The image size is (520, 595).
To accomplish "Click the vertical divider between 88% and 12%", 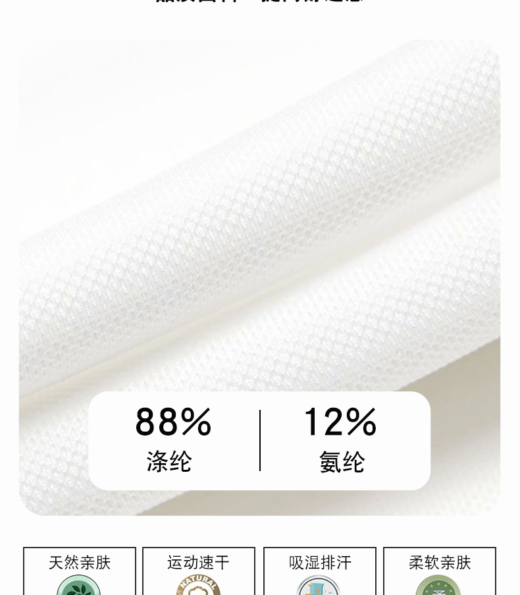I will coord(260,441).
